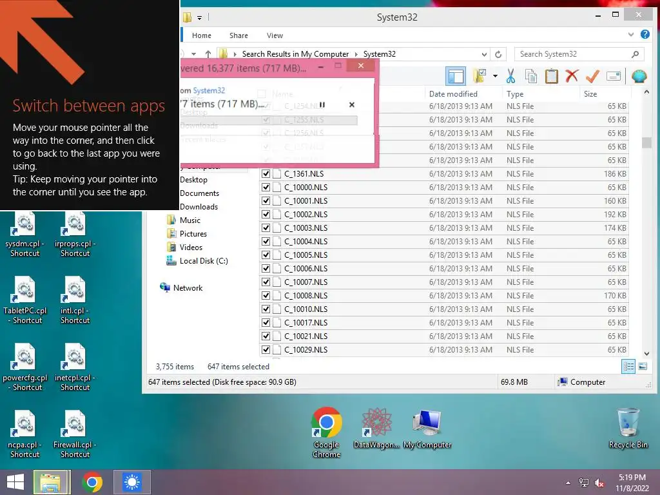Click the muted volume tray icon

click(x=599, y=483)
